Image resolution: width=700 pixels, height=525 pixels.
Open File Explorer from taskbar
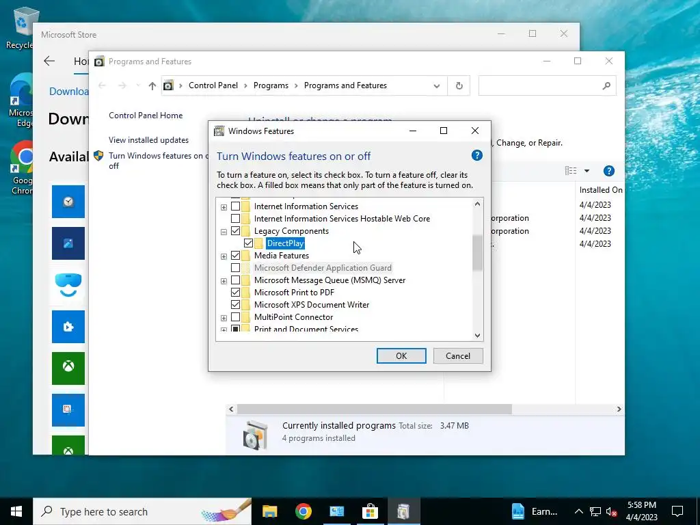pyautogui.click(x=269, y=511)
